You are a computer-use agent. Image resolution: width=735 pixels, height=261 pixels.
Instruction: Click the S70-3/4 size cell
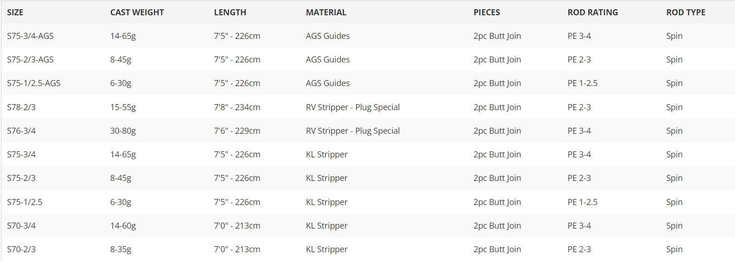21,226
